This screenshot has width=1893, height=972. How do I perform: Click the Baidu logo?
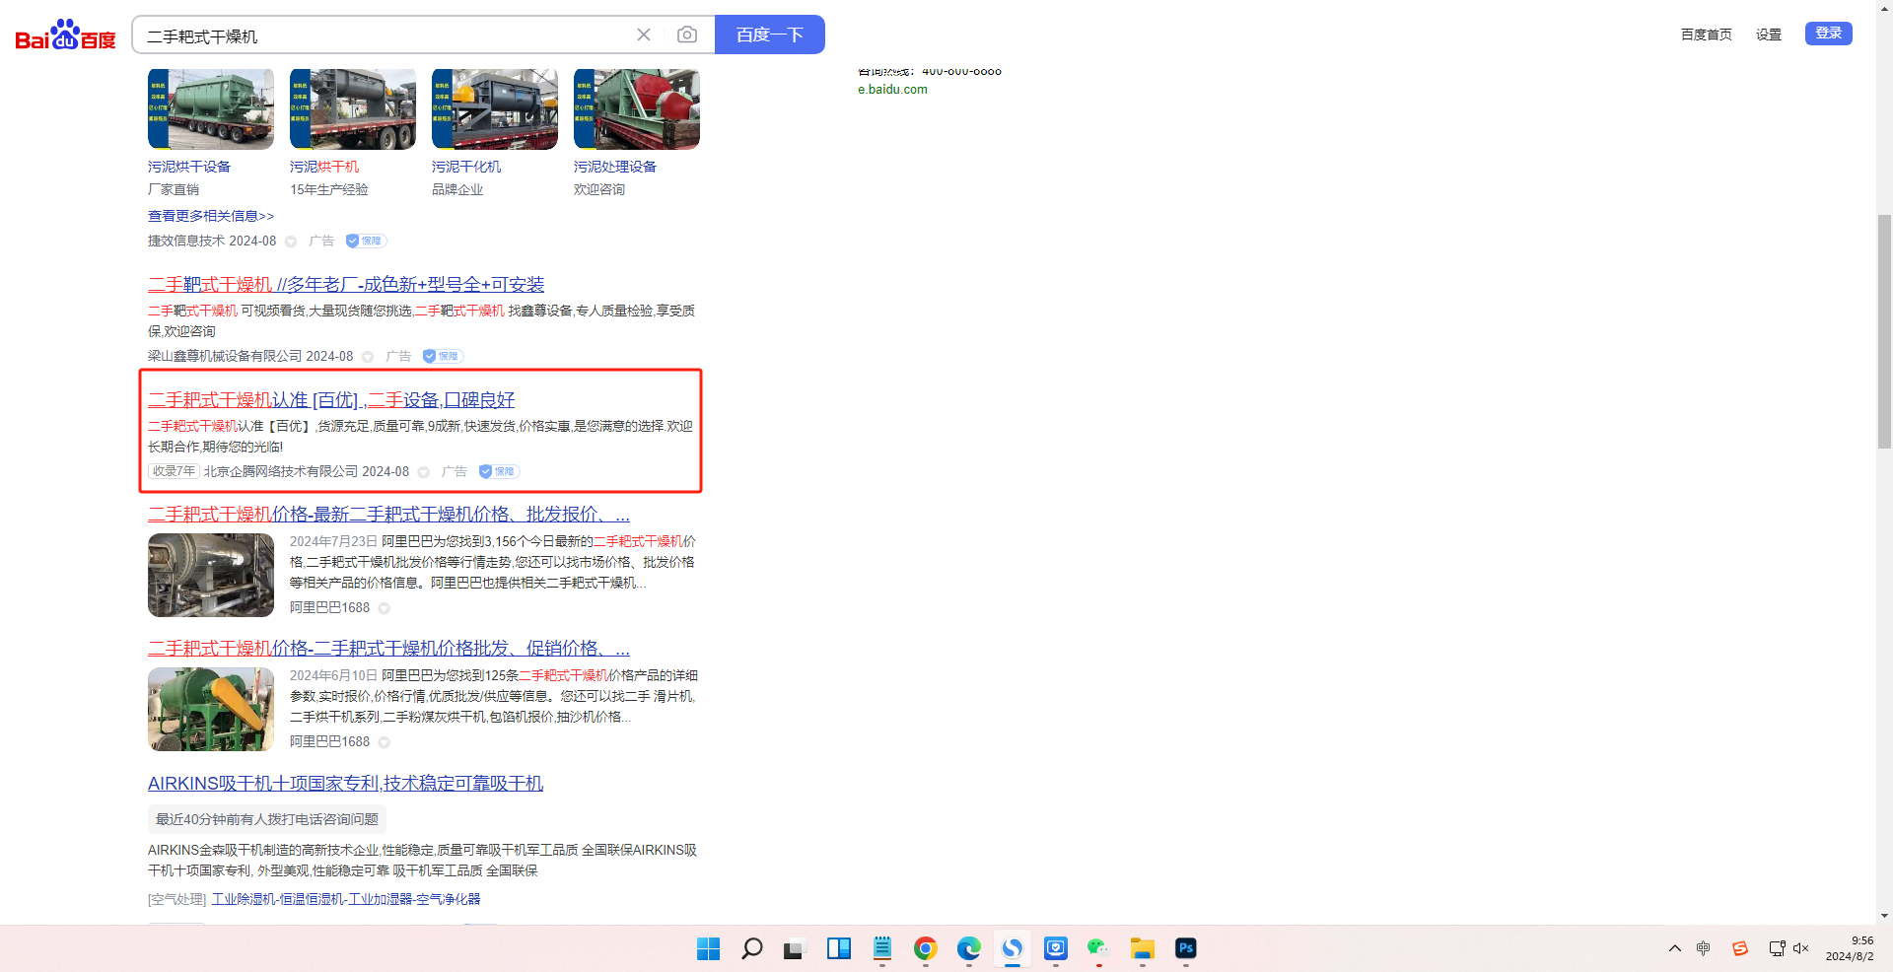(65, 35)
